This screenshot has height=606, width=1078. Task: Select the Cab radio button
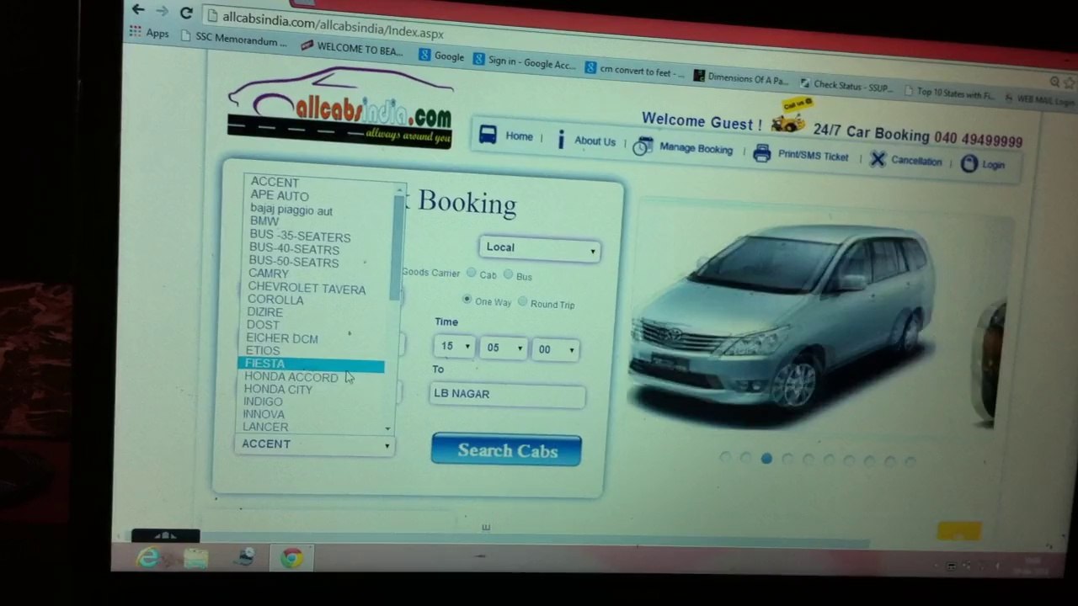[x=472, y=273]
